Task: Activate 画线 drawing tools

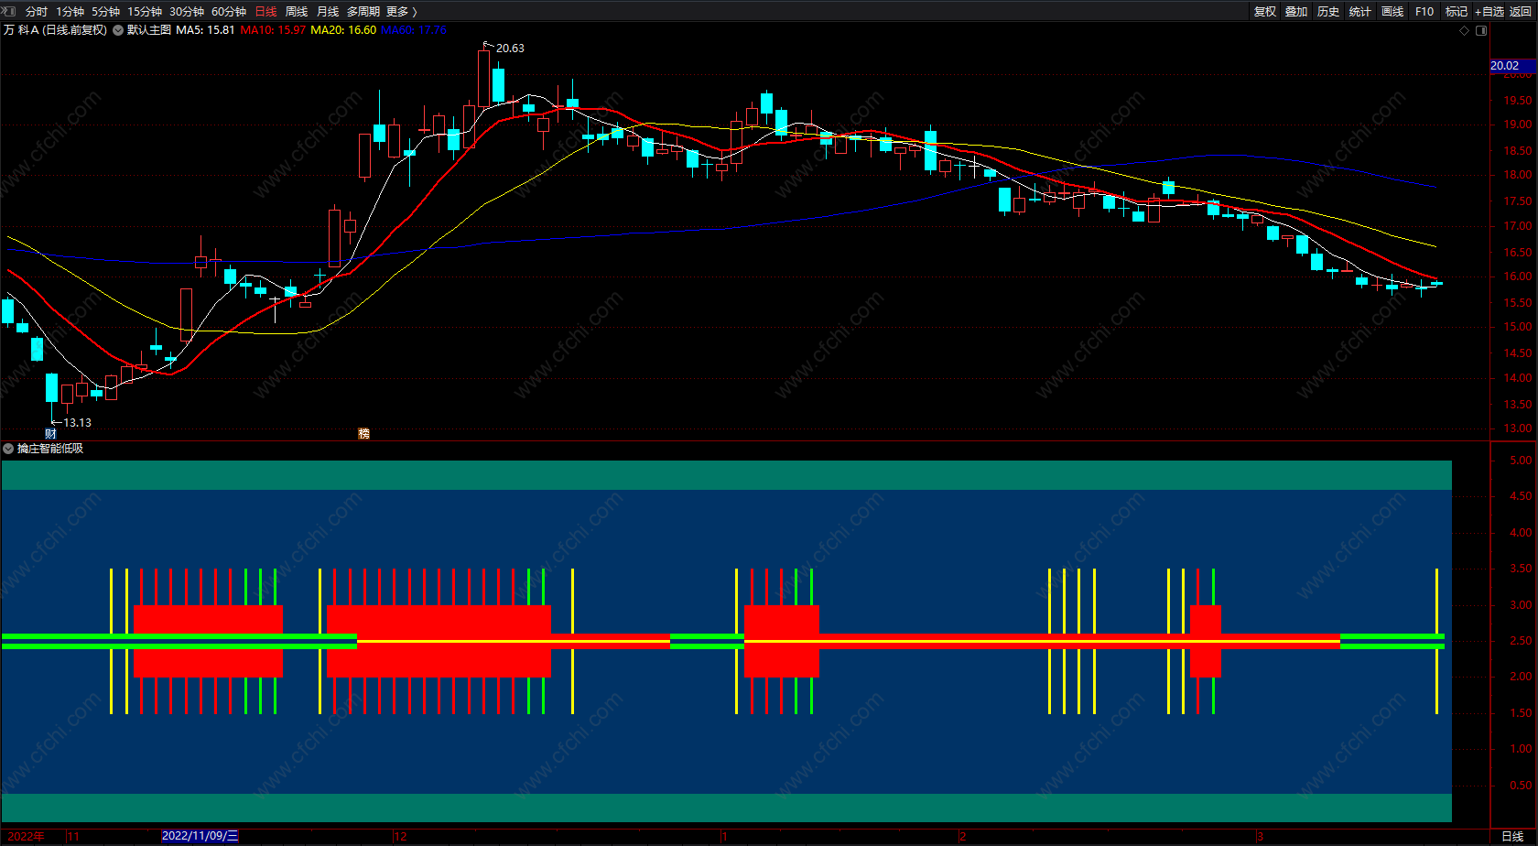Action: [x=1392, y=11]
